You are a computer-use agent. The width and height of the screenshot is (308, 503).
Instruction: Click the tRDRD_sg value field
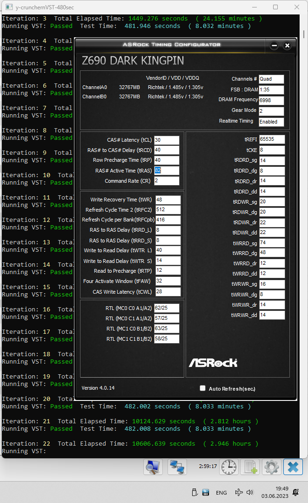pyautogui.click(x=272, y=160)
